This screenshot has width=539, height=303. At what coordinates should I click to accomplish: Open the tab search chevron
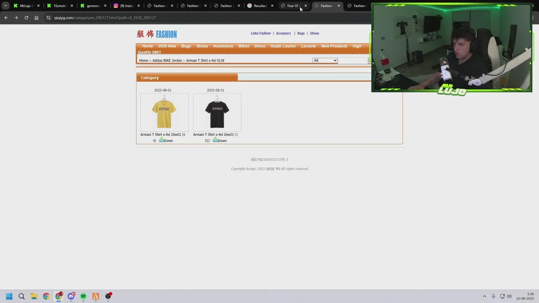pyautogui.click(x=5, y=6)
